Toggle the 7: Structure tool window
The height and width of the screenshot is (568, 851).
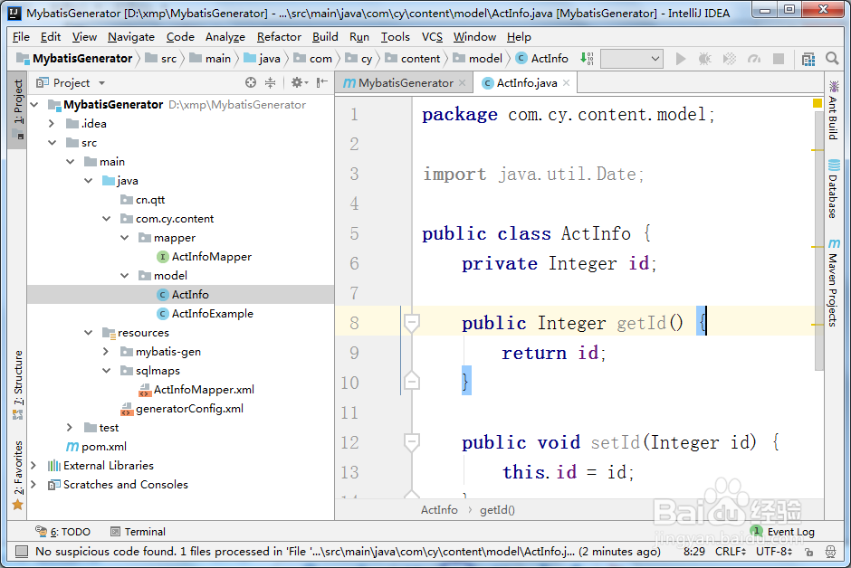tap(18, 384)
